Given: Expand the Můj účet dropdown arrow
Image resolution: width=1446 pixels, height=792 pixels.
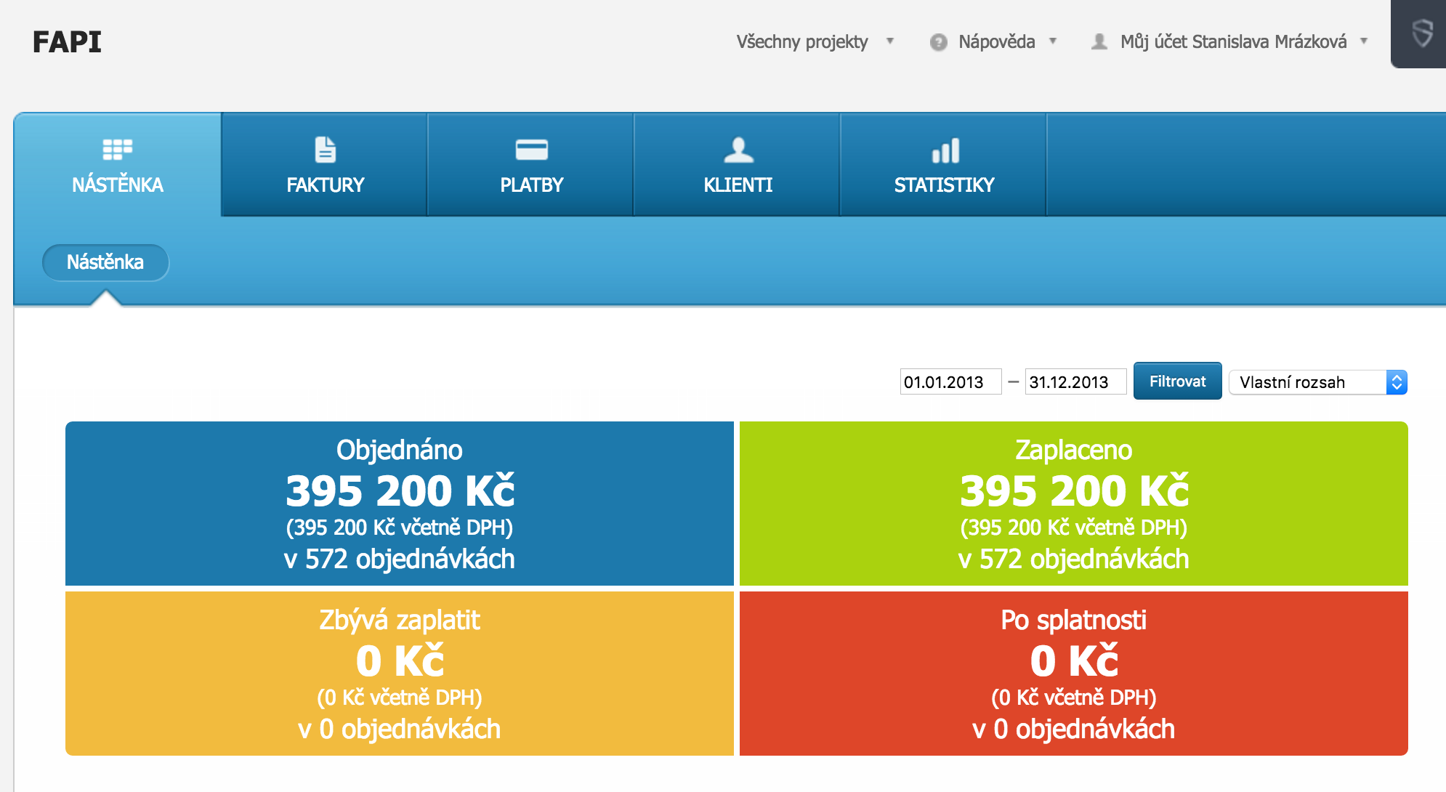Looking at the screenshot, I should pyautogui.click(x=1364, y=41).
